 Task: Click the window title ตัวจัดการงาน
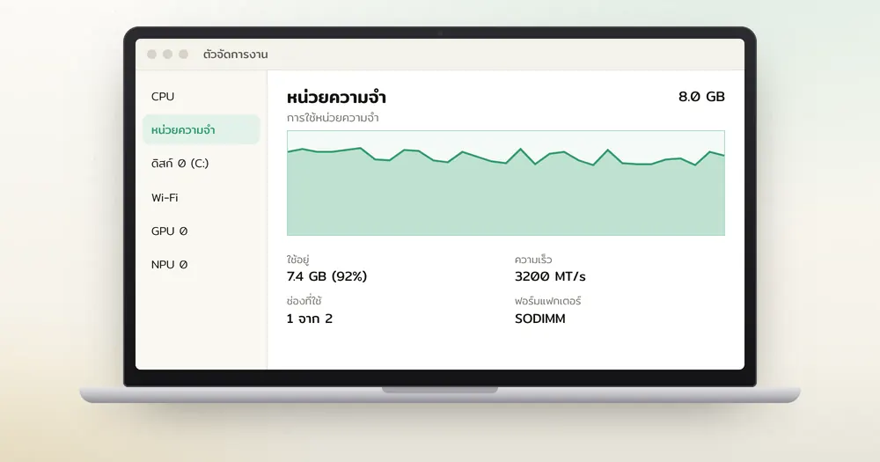(235, 55)
